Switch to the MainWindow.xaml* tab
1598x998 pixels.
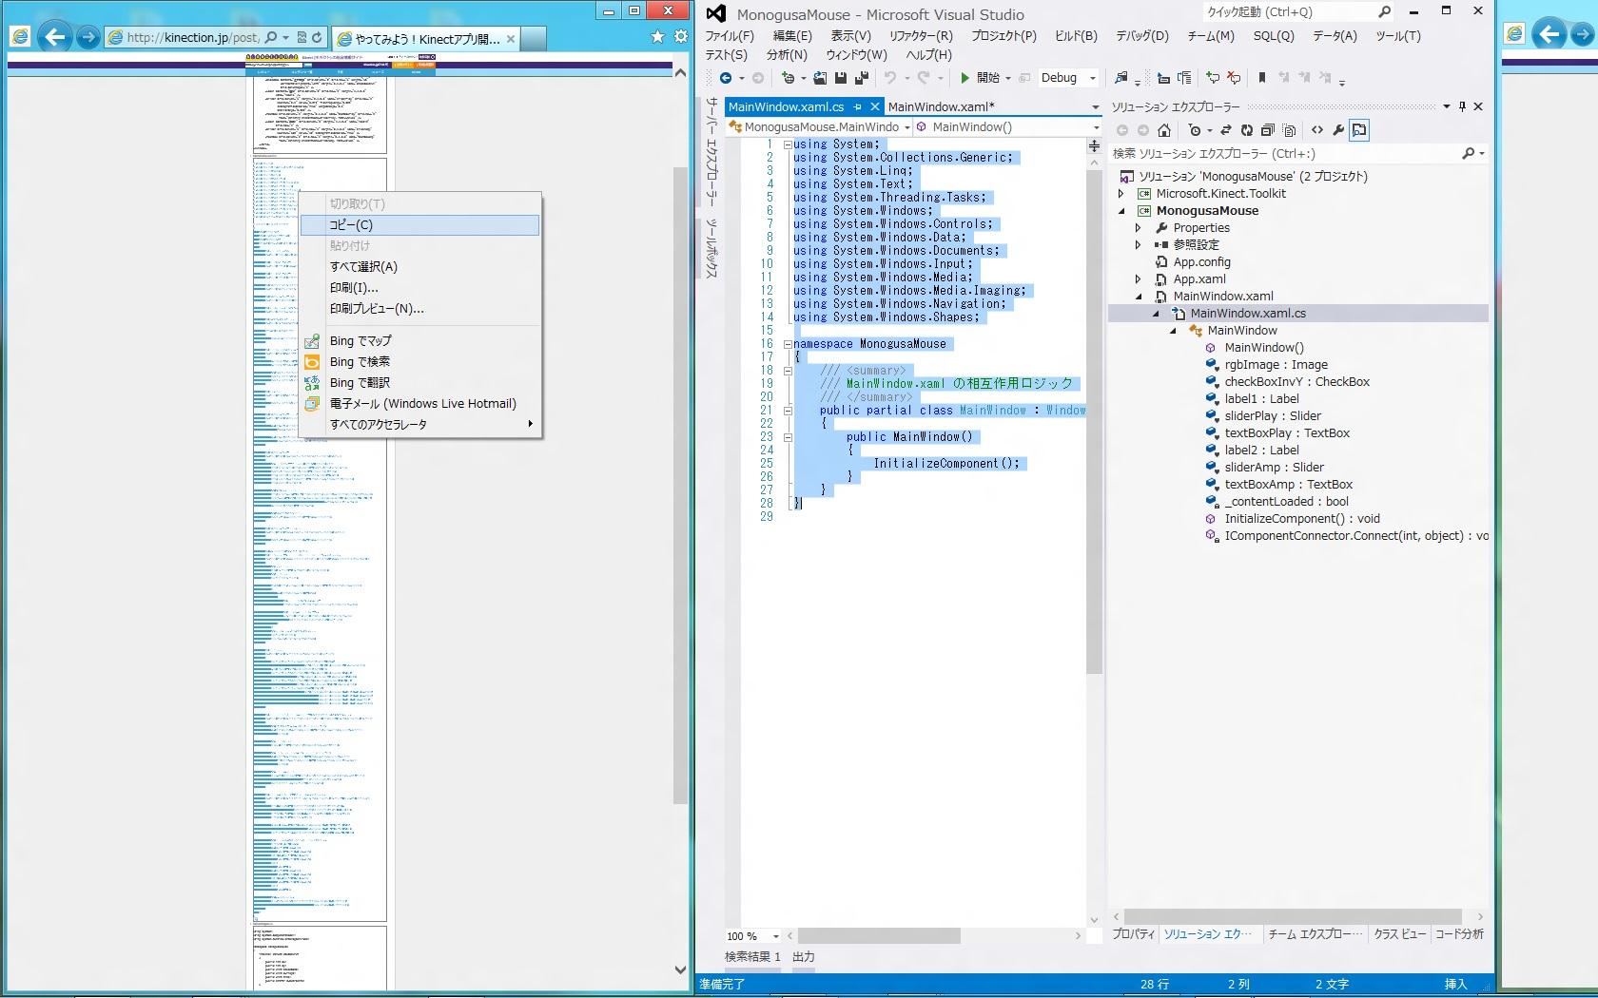[940, 106]
